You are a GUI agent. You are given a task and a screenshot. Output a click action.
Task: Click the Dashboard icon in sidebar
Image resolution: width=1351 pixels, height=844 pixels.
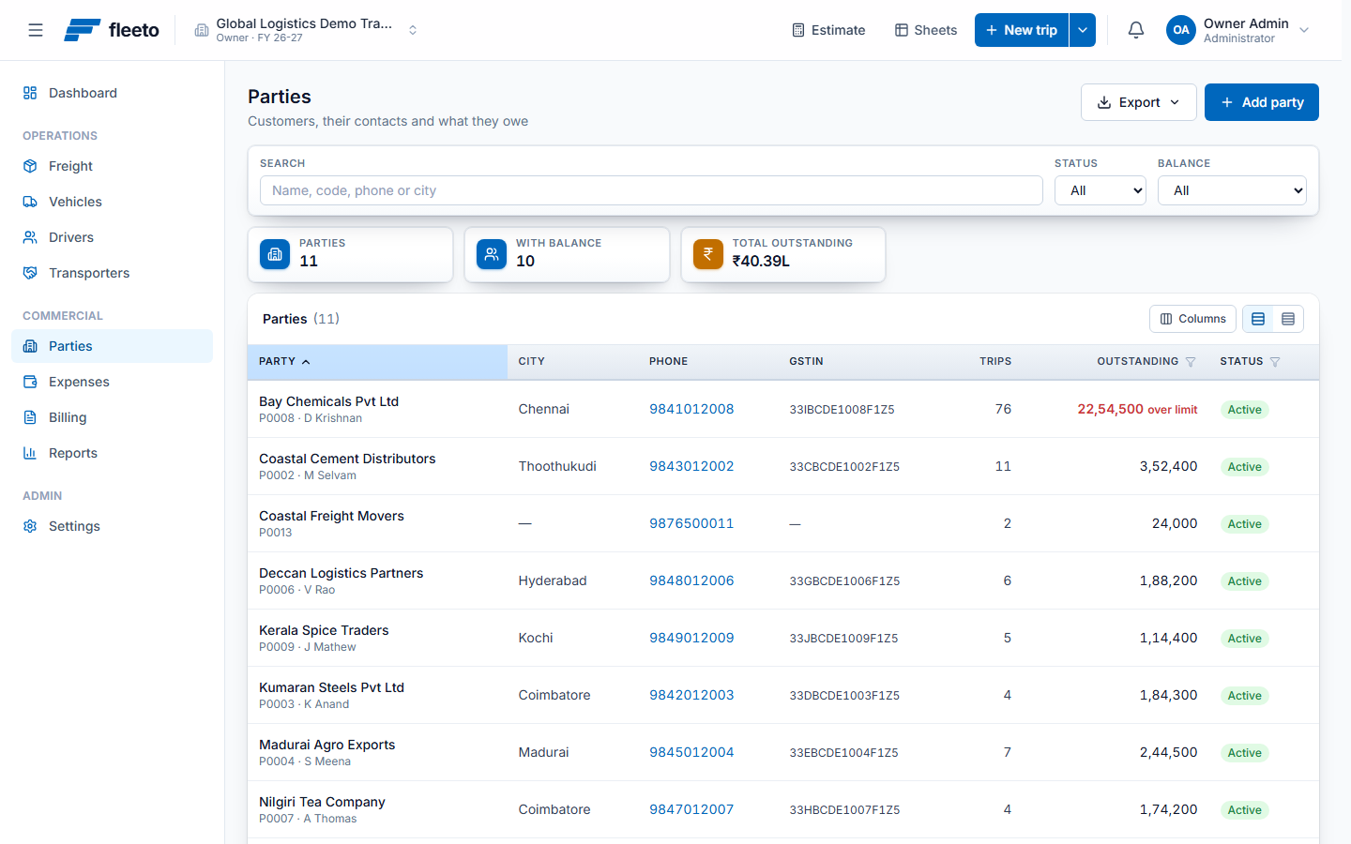pos(30,93)
